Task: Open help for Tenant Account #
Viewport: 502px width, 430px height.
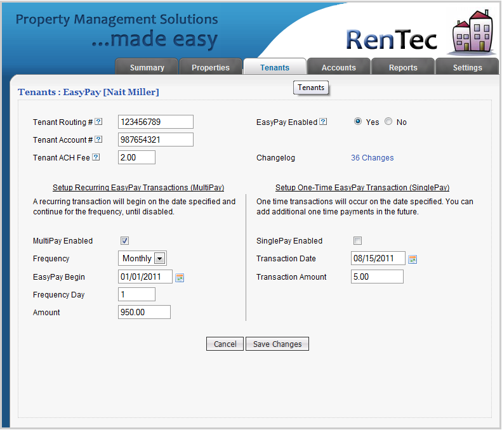Action: 99,139
